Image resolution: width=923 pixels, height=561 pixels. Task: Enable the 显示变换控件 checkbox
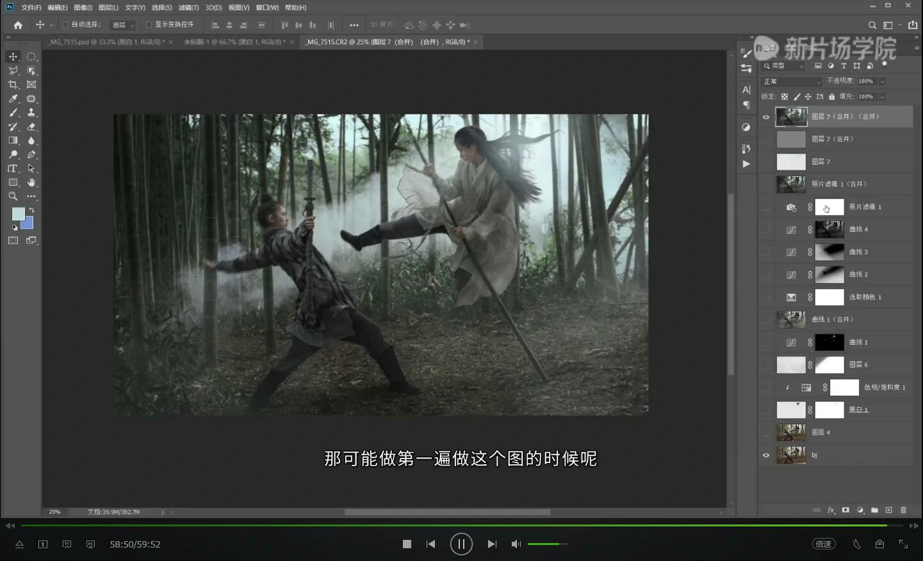coord(149,25)
